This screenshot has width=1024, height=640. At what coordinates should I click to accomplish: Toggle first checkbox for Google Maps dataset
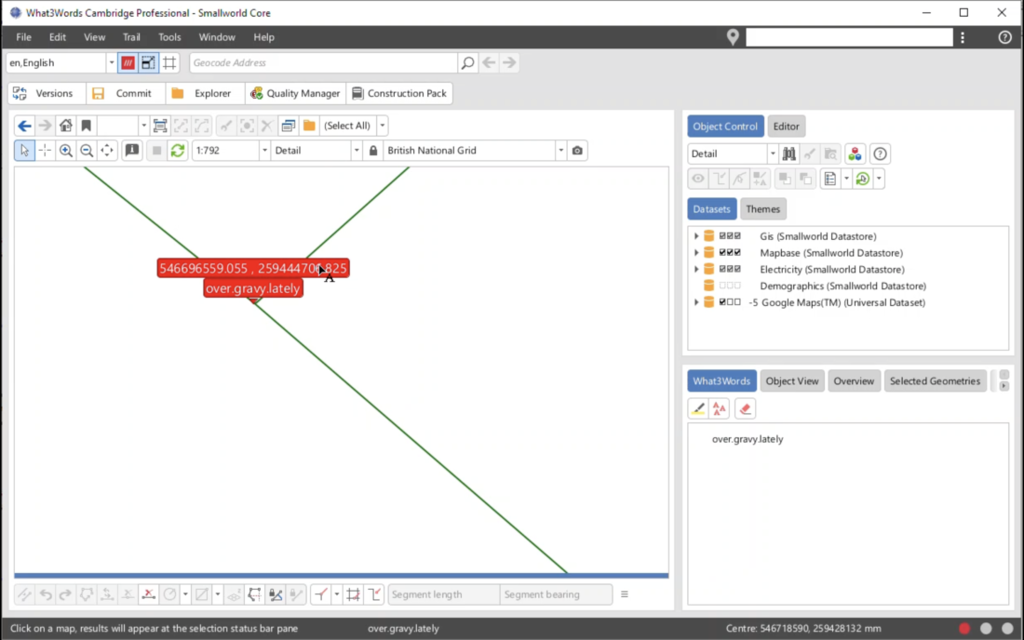coord(722,302)
